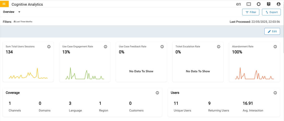Click the Abandonment Rate sparkline chart
284x121 pixels.
[x=254, y=74]
